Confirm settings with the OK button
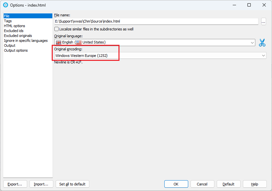 pyautogui.click(x=176, y=184)
